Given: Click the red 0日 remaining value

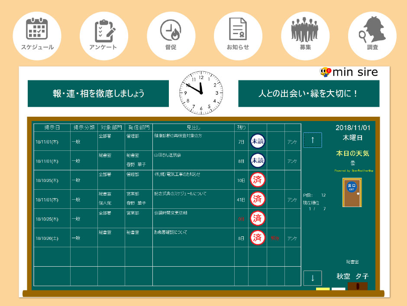Looking at the screenshot, I should click(x=241, y=219).
